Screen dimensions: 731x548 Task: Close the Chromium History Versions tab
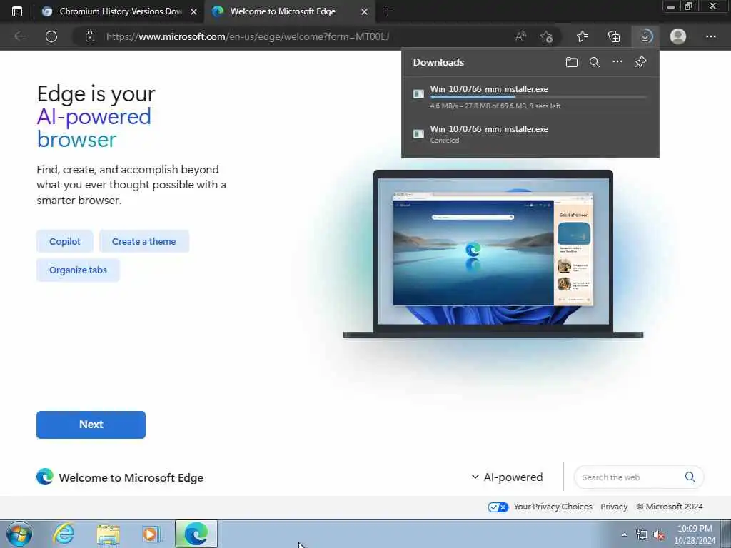194,11
